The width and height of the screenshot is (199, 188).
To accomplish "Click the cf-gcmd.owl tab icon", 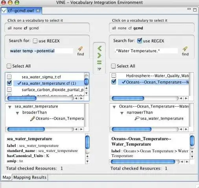I will click(4, 11).
